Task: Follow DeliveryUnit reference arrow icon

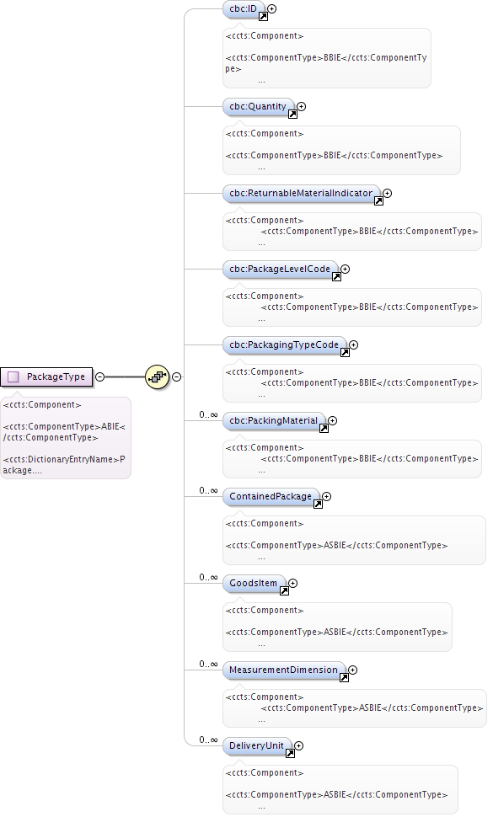Action: pos(290,754)
